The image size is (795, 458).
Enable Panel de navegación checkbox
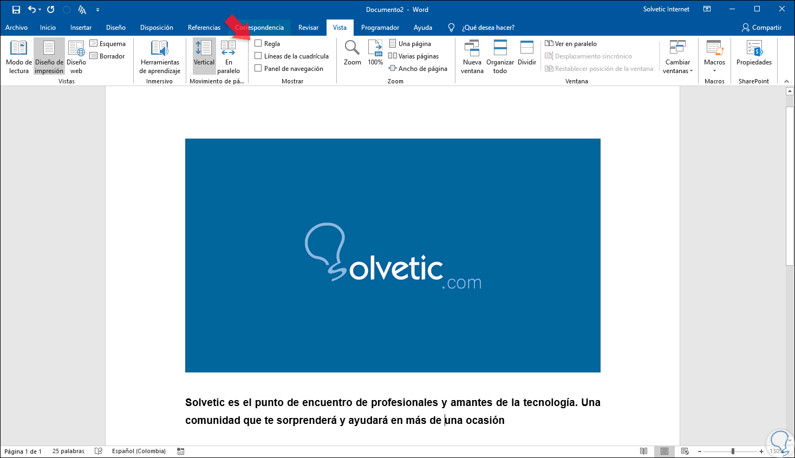[x=258, y=68]
